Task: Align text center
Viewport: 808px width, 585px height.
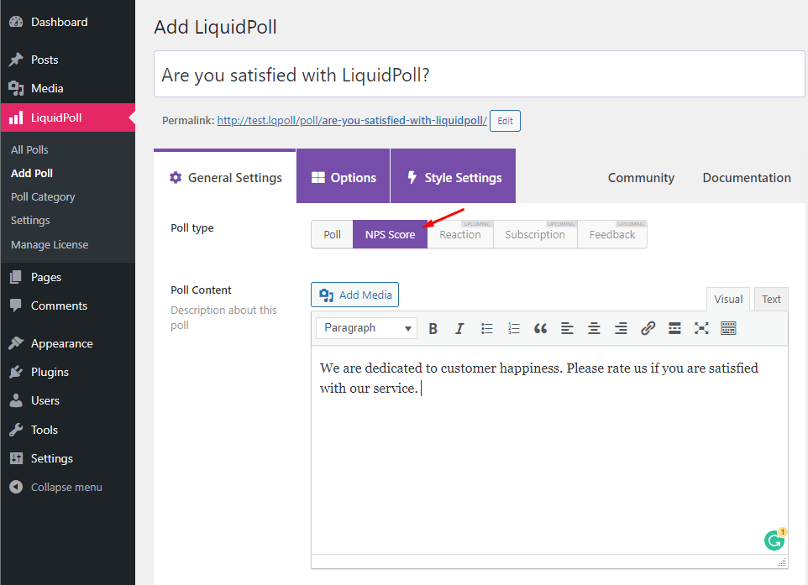Action: [594, 328]
